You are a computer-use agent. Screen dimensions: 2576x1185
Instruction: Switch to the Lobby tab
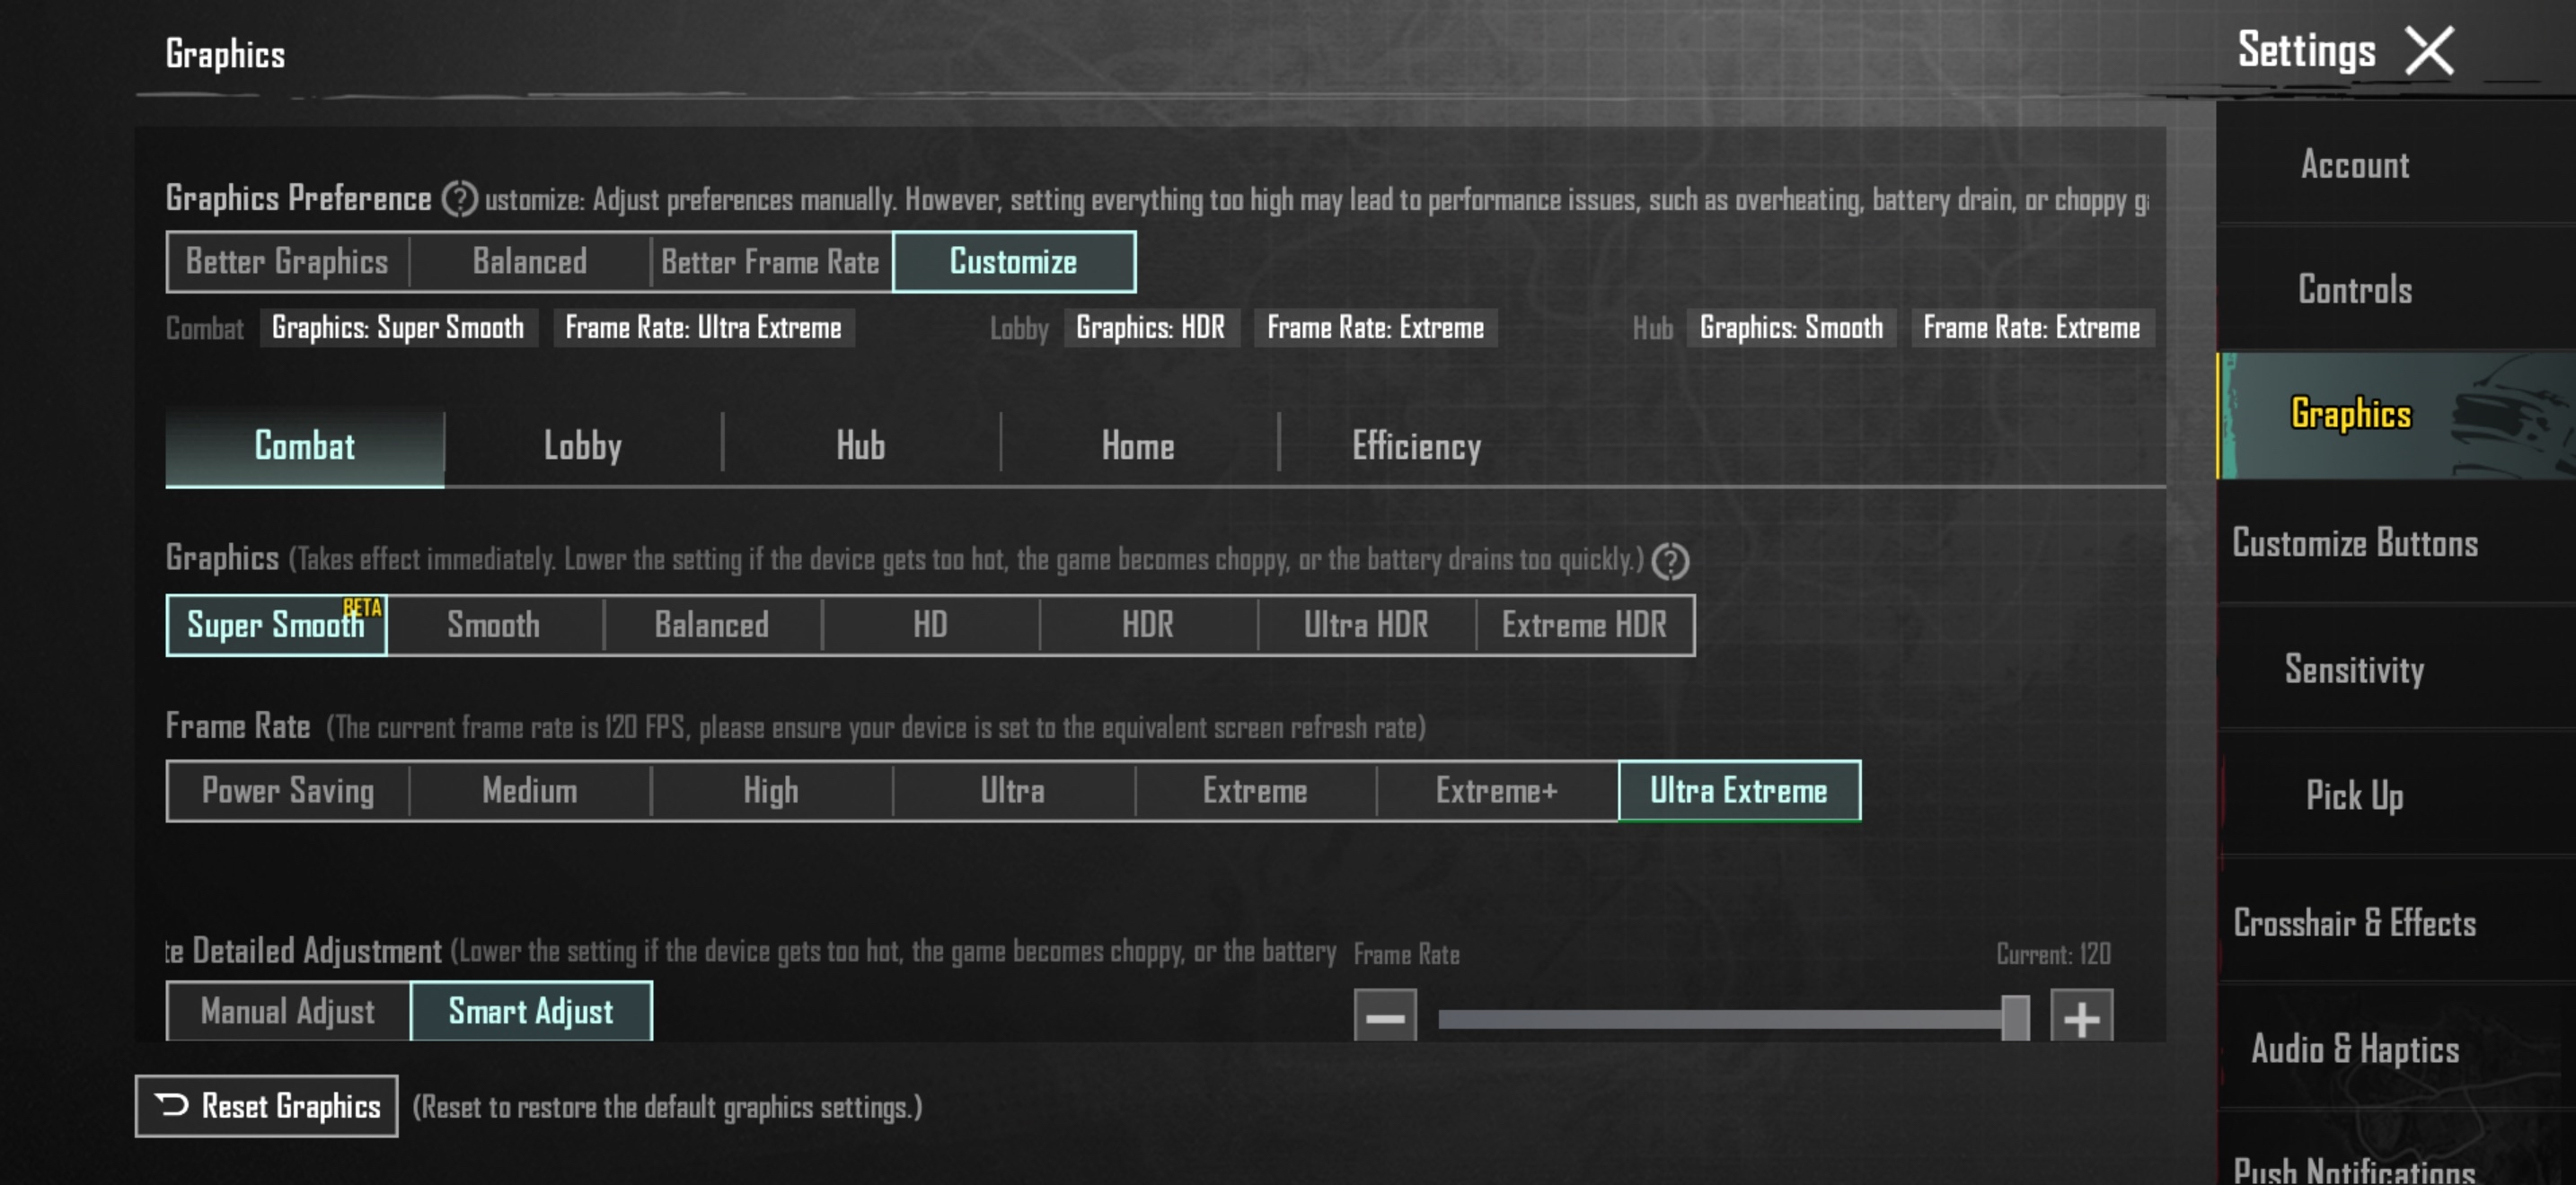tap(582, 445)
